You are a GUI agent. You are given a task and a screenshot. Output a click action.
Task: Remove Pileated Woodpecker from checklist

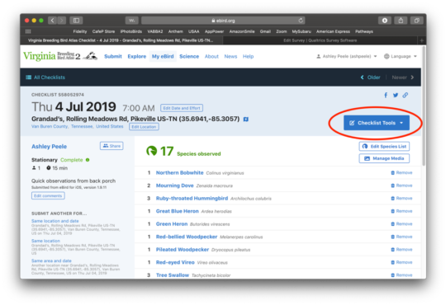click(401, 249)
